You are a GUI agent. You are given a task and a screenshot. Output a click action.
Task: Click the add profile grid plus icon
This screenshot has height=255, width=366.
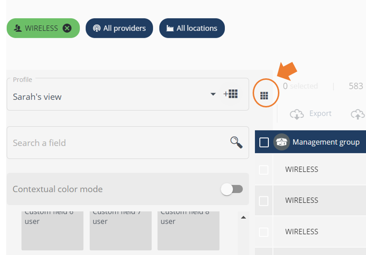coord(231,94)
